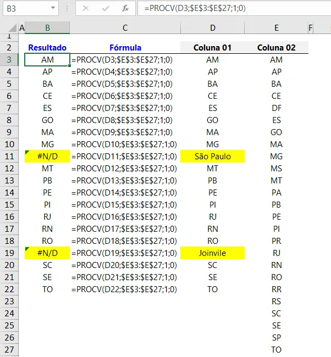Click the formula bar resize dots handle
This screenshot has width=331, height=357.
coord(67,8)
